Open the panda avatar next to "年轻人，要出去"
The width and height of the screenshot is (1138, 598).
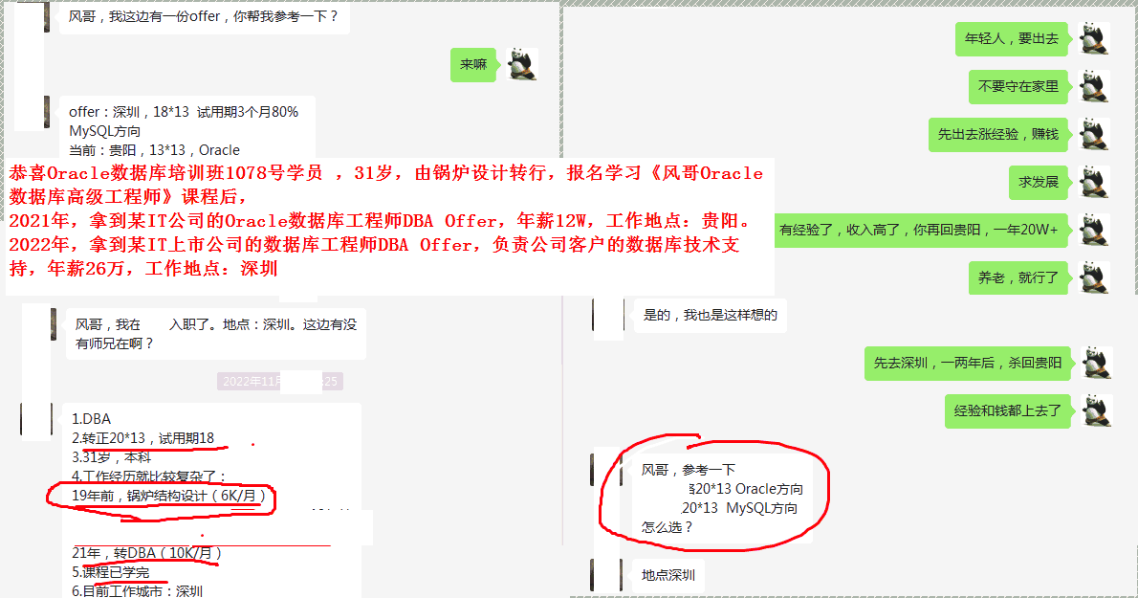coord(1094,38)
